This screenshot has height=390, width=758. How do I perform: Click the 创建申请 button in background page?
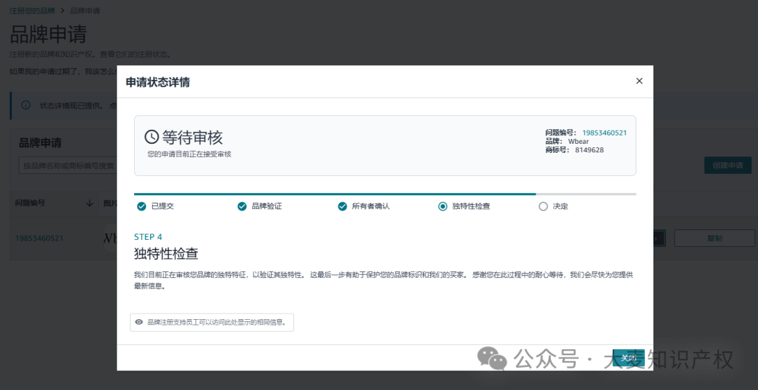click(728, 166)
